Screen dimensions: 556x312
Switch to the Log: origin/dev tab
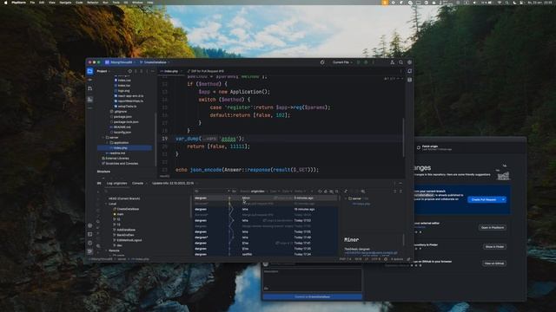117,183
